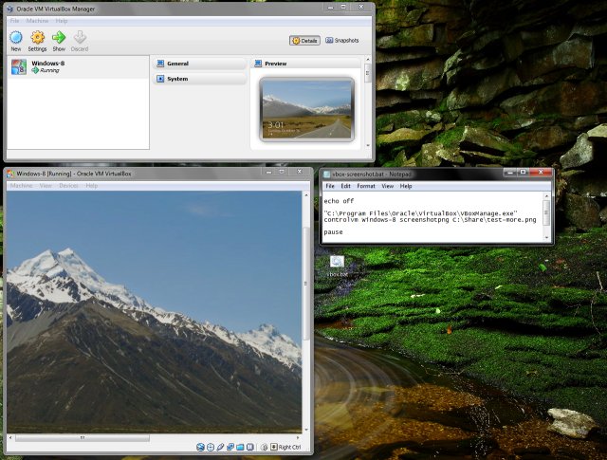The height and width of the screenshot is (460, 607).
Task: Click the details pane scroll-down arrow in Manager
Action: (x=368, y=145)
